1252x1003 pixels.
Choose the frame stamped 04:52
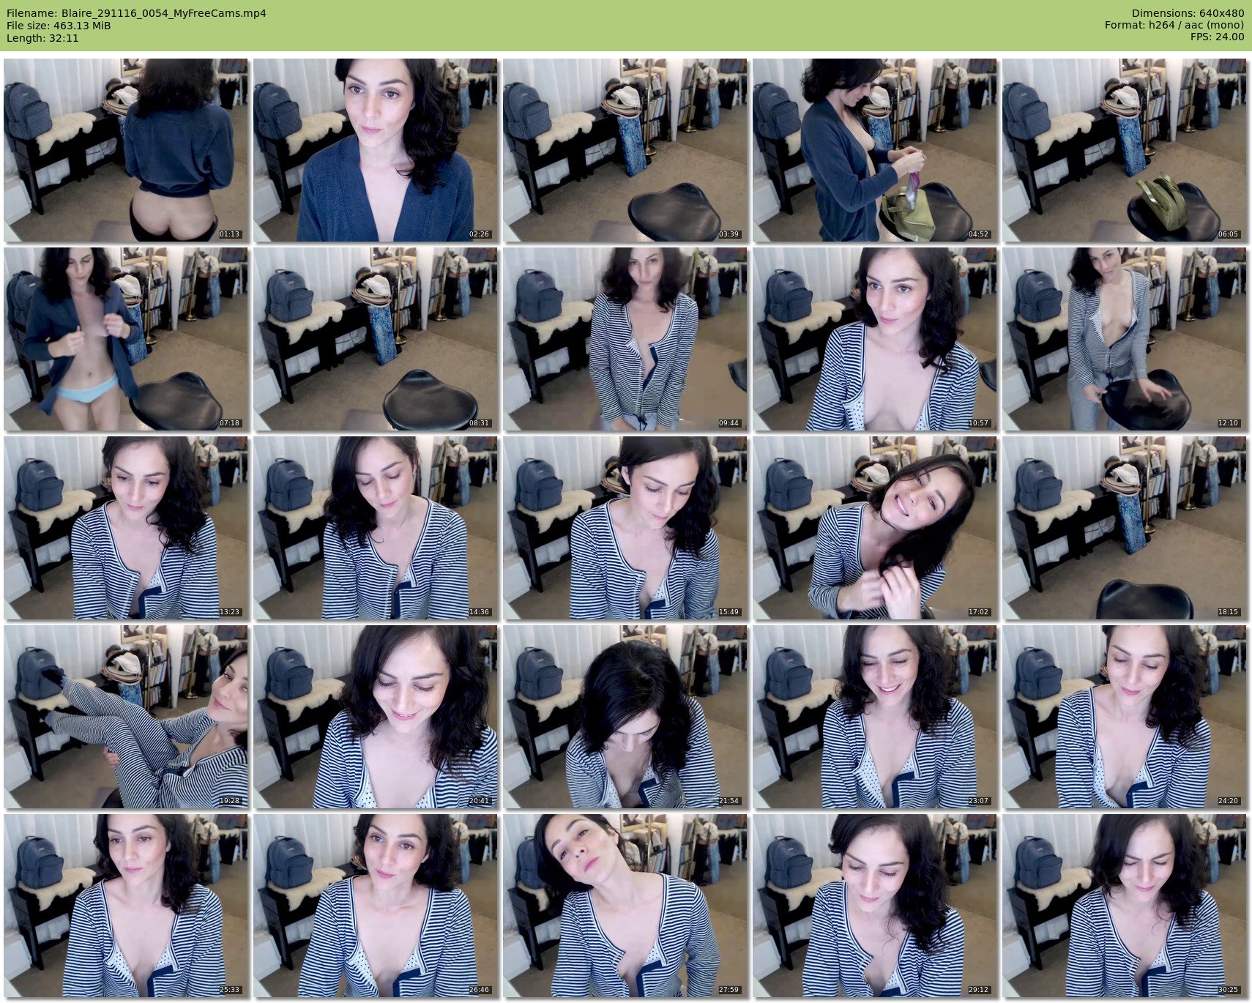coord(875,150)
